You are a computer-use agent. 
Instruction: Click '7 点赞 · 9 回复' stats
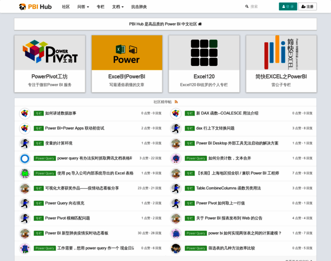pyautogui.click(x=302, y=173)
